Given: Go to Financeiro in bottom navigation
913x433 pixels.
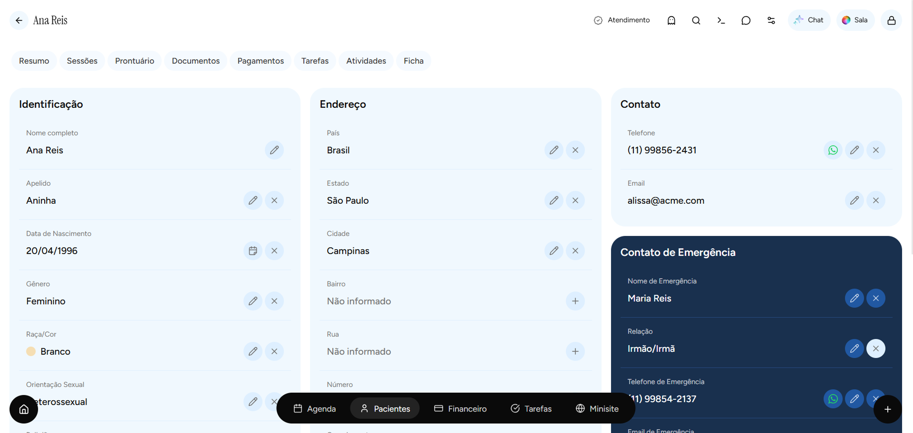Looking at the screenshot, I should 460,408.
